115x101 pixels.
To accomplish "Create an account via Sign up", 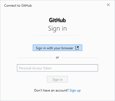I will coord(75,90).
